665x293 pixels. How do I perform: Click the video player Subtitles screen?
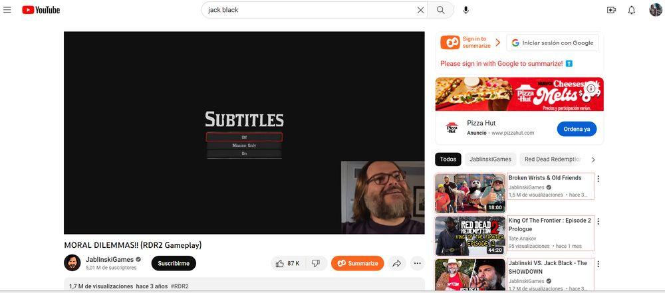pyautogui.click(x=244, y=133)
